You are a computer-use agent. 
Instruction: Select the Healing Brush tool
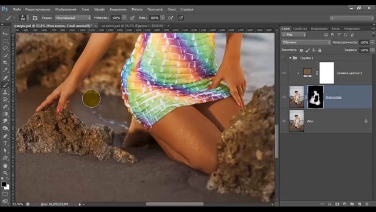click(5, 78)
